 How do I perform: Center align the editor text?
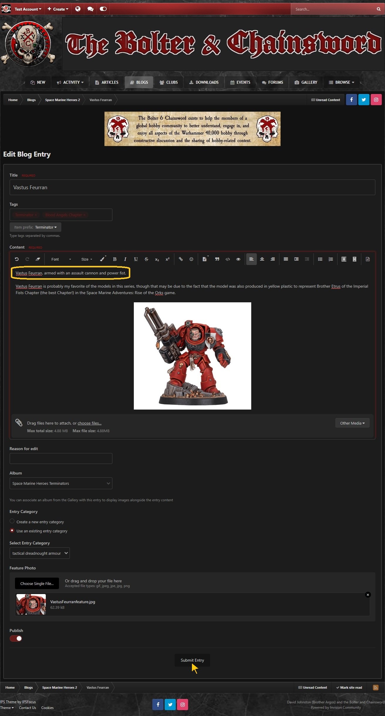(x=262, y=259)
